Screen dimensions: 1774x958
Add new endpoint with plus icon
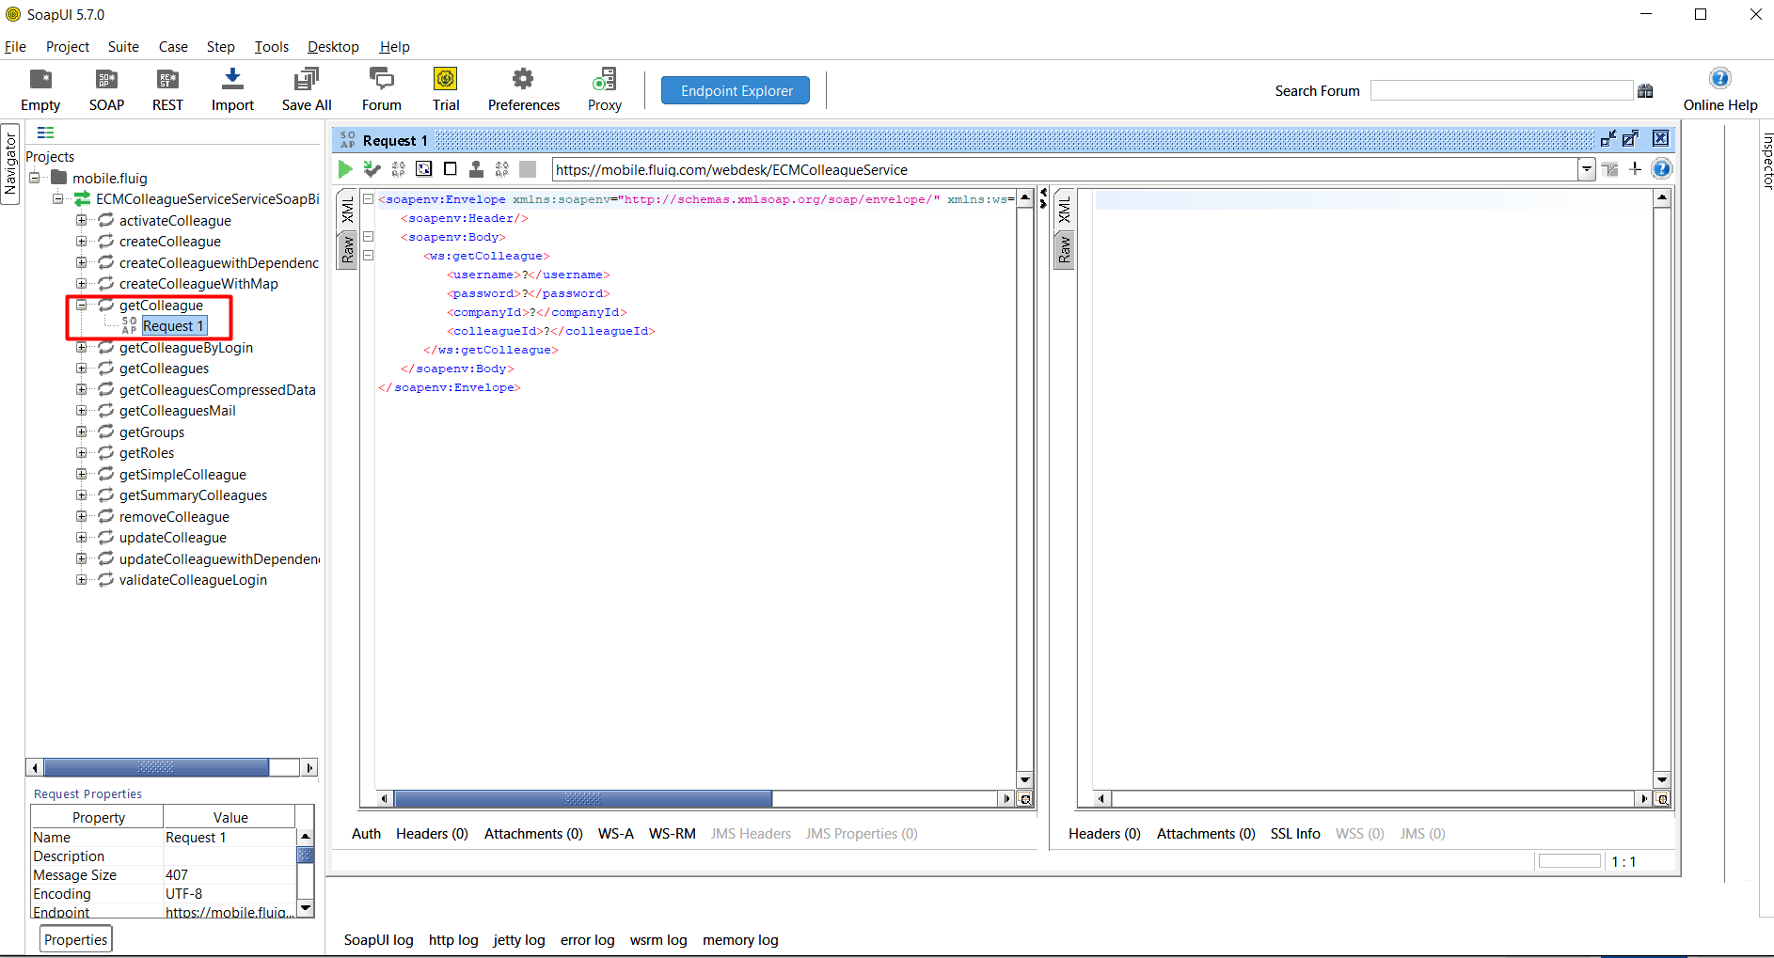[1635, 169]
